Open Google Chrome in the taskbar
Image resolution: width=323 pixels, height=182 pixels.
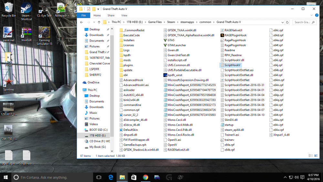point(145,177)
